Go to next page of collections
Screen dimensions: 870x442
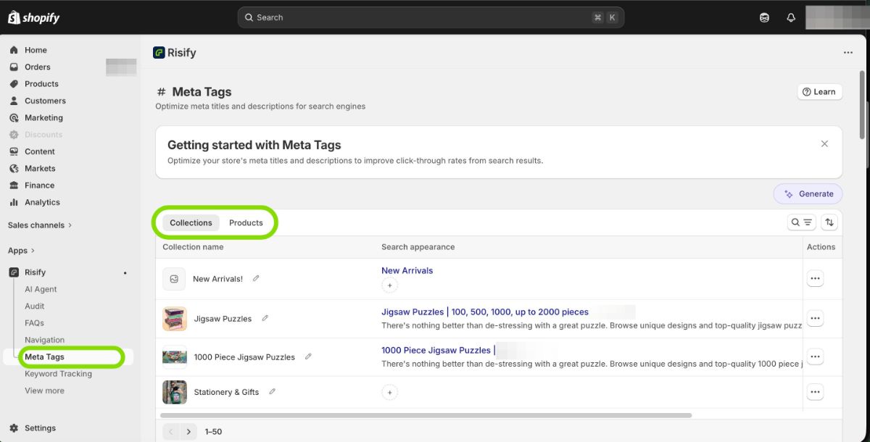point(188,431)
